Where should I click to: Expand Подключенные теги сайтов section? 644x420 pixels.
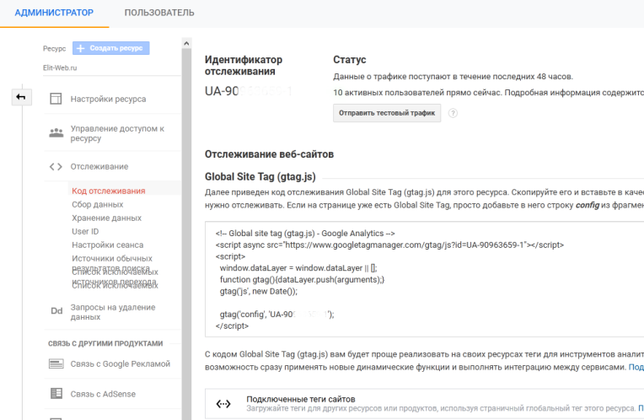pos(424,404)
